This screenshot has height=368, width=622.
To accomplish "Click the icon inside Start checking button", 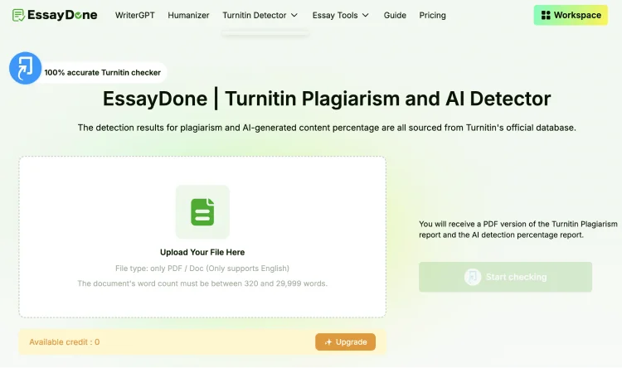I will click(x=473, y=277).
